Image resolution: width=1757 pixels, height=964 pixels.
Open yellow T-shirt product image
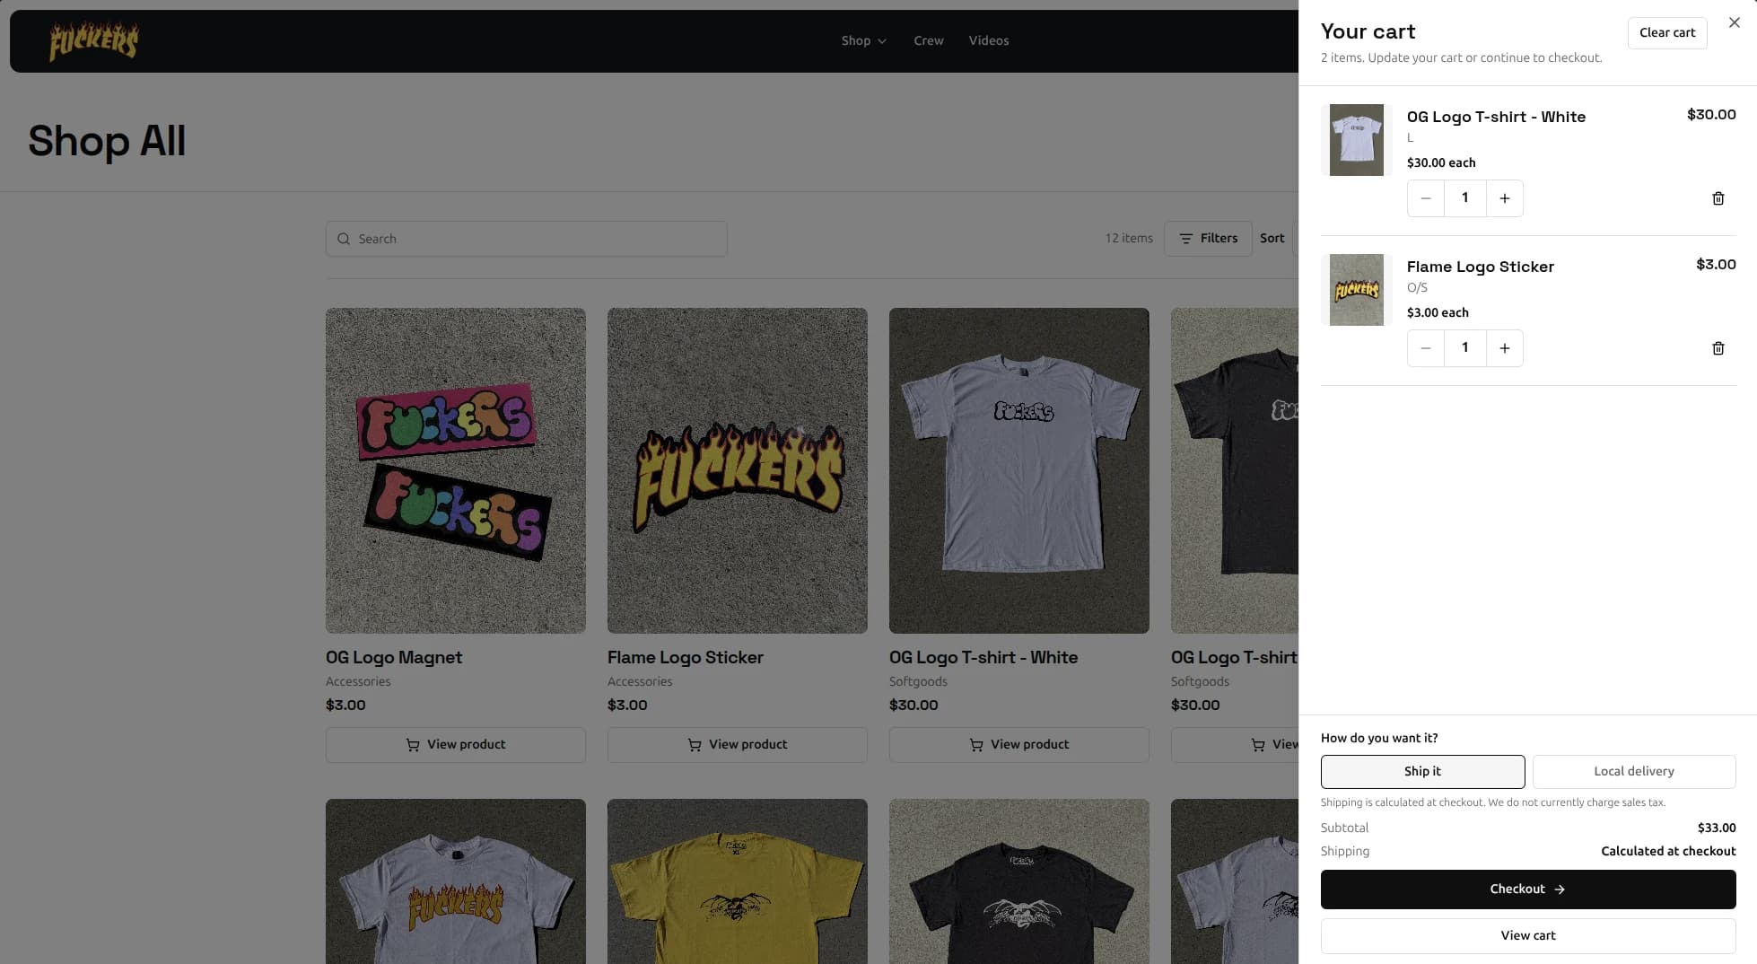tap(737, 881)
